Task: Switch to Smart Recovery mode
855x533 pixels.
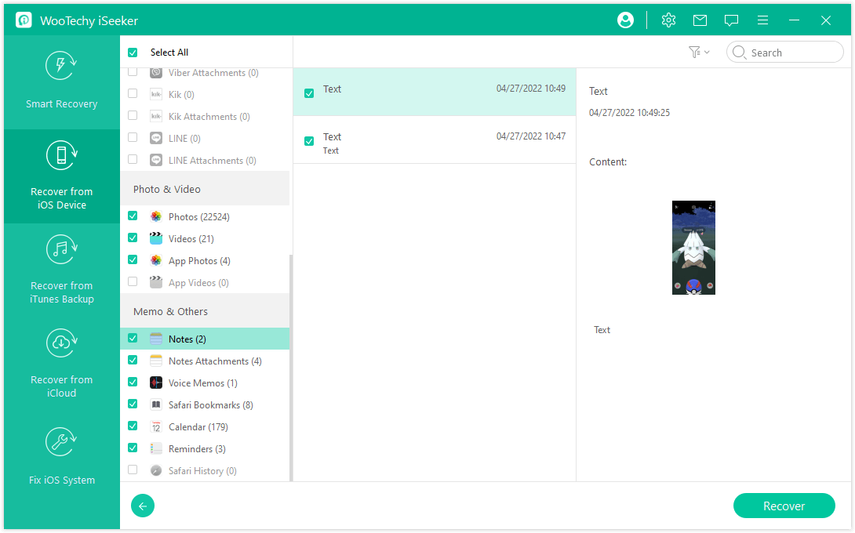Action: 62,82
